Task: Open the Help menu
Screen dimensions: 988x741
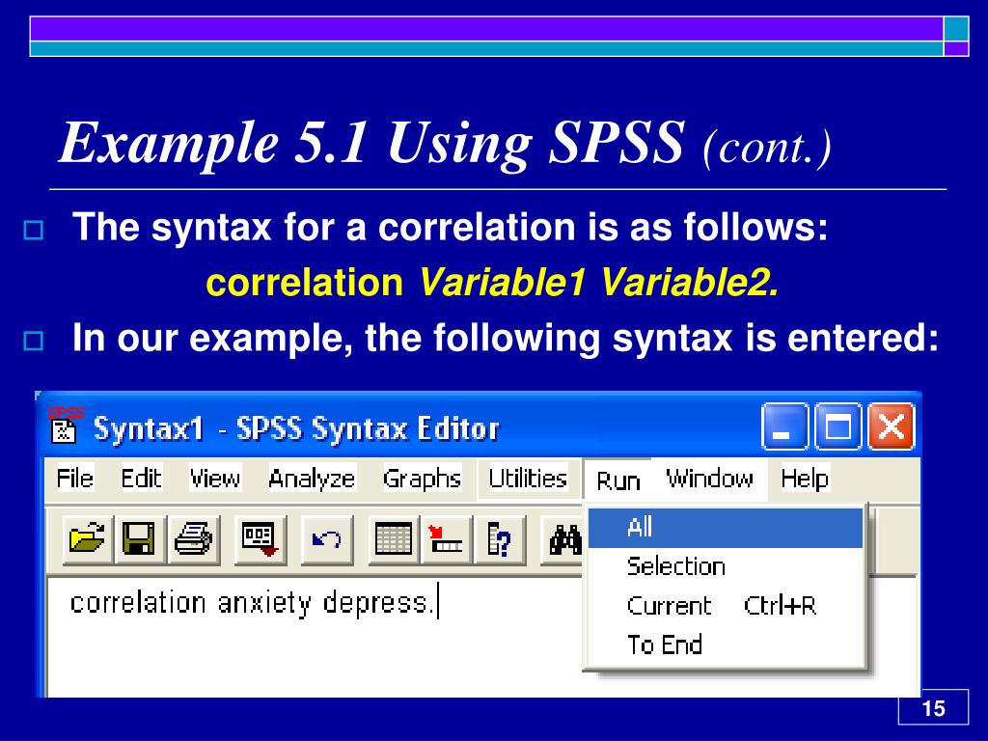Action: coord(805,479)
